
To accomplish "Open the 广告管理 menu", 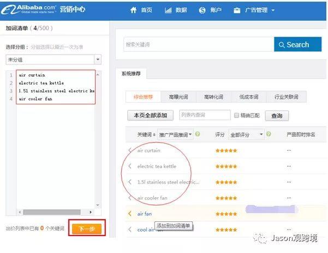I will tap(253, 10).
